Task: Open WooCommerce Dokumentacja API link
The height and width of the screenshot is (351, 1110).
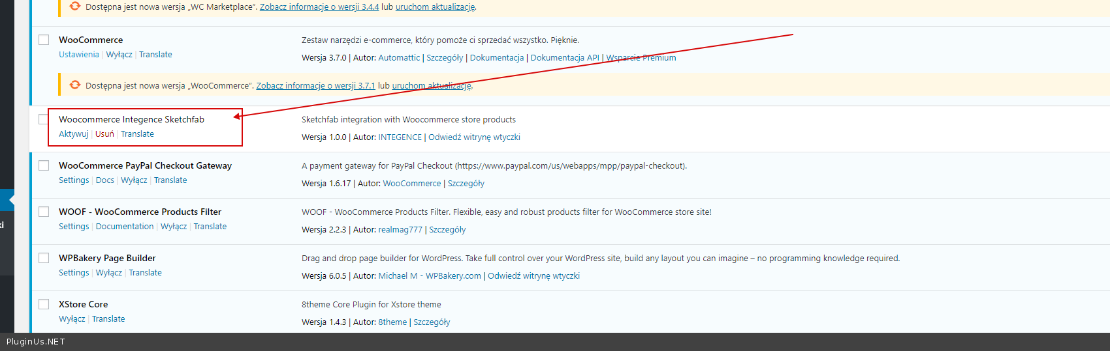Action: pyautogui.click(x=564, y=58)
